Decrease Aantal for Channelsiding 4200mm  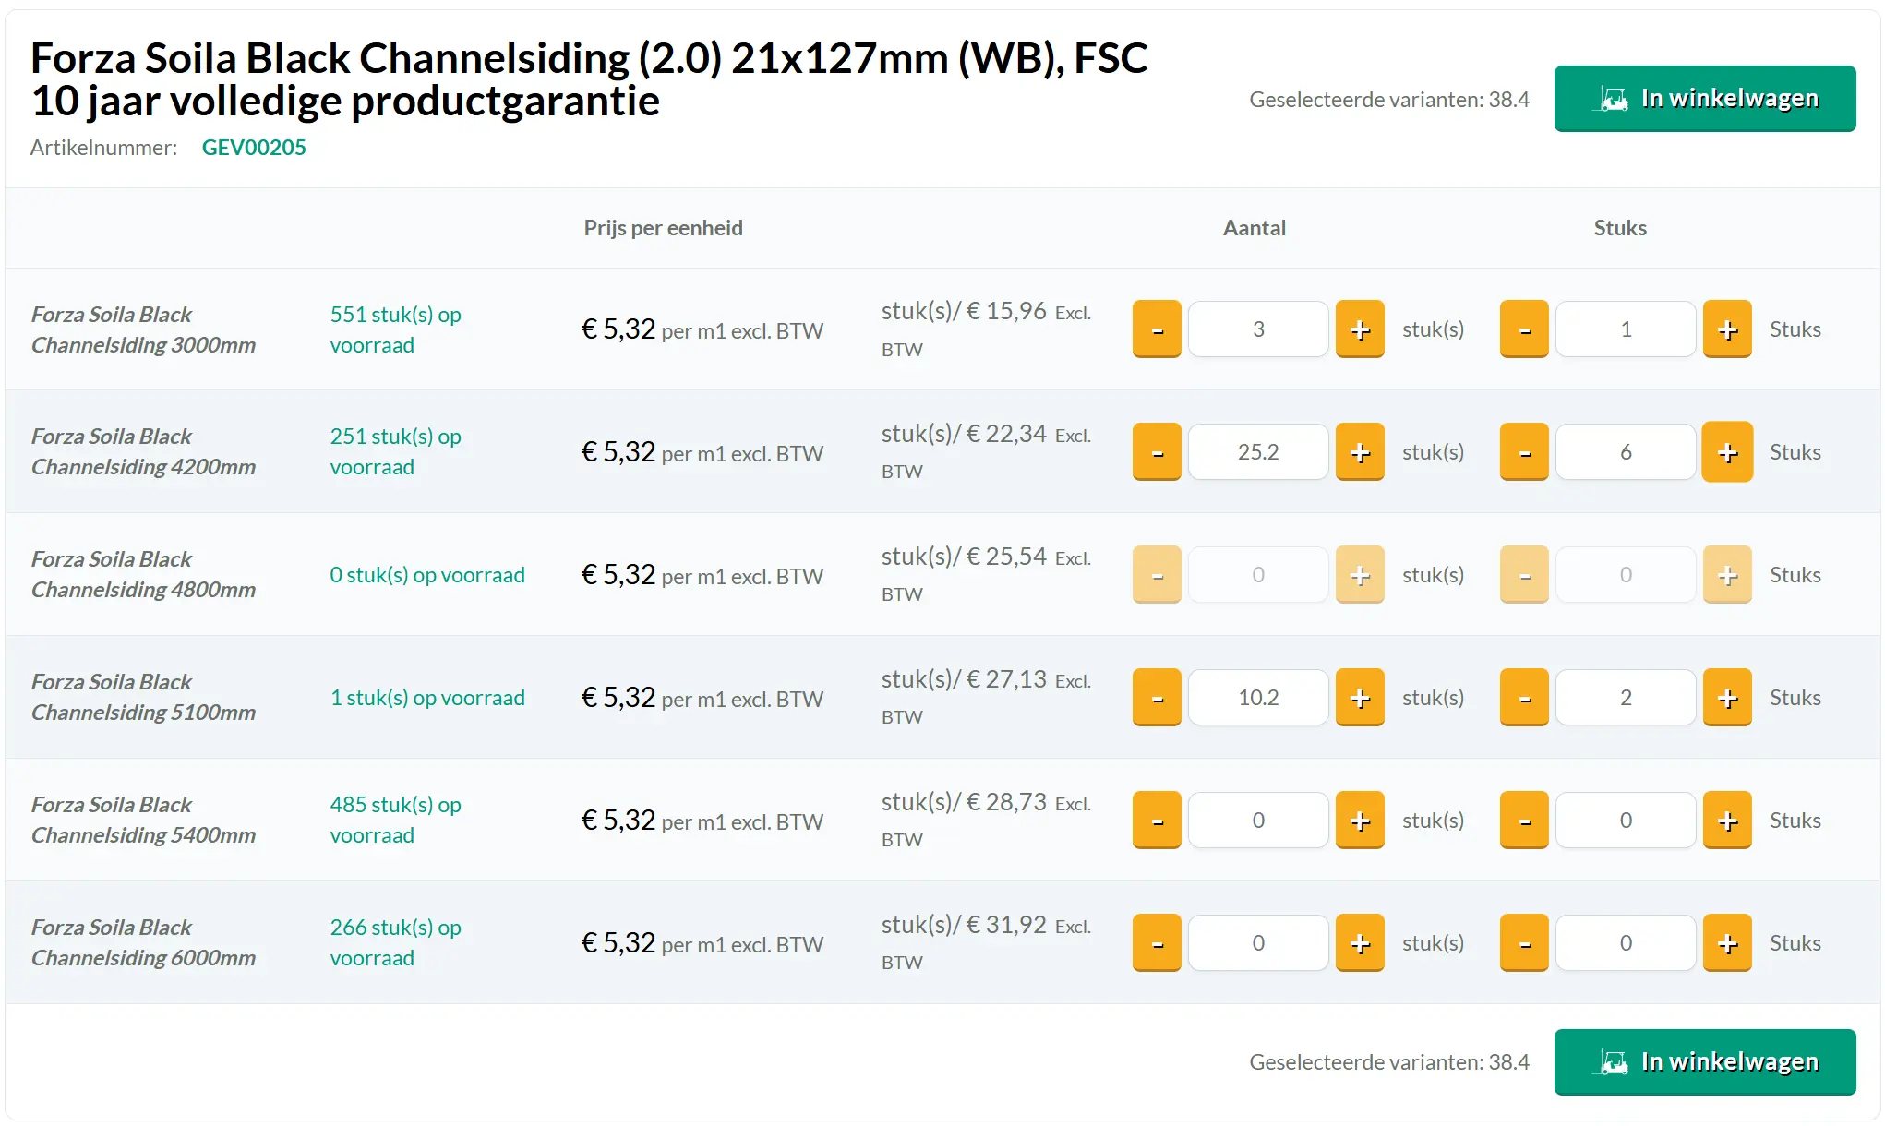[1157, 452]
